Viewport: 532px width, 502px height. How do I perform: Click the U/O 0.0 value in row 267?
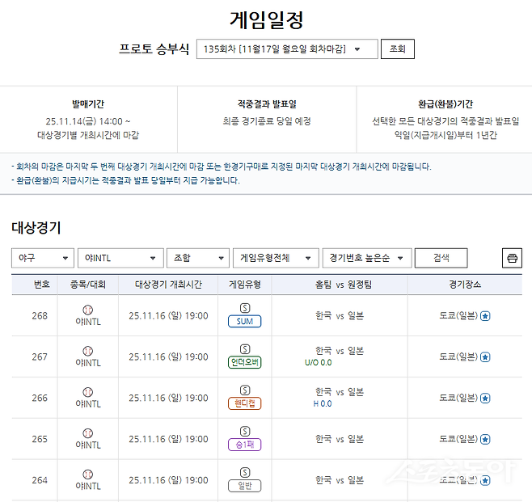click(x=319, y=363)
